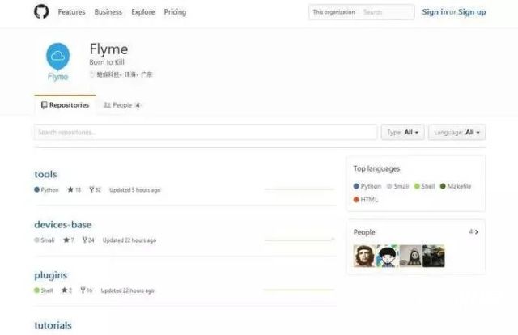Switch to the Repositories tab
Screen dimensions: 518x335
point(65,105)
